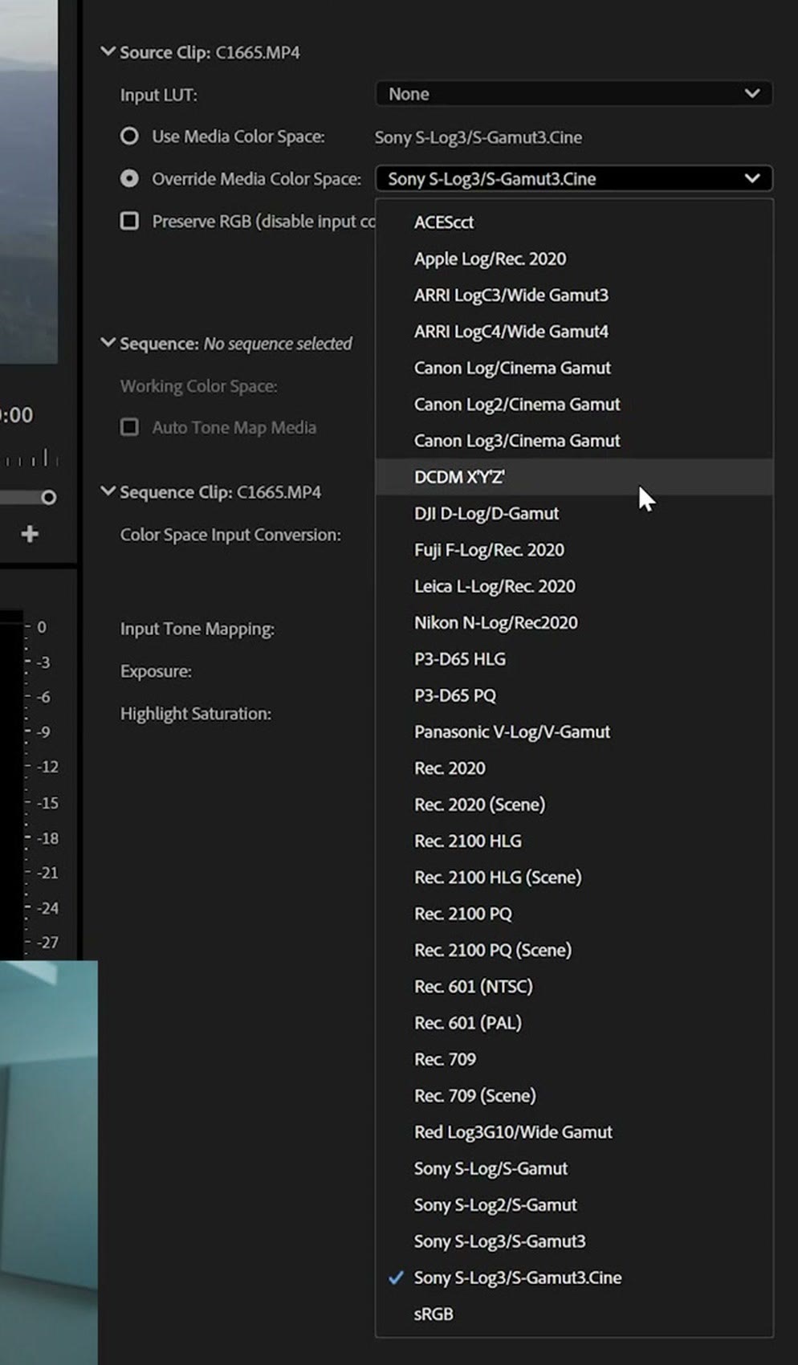Click the -12 dB audio meter mark
The height and width of the screenshot is (1365, 798).
[x=47, y=767]
